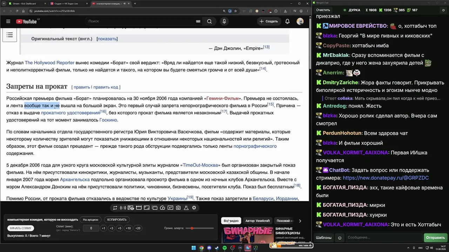Open YouTube notifications bell
The image size is (449, 252).
tap(287, 21)
